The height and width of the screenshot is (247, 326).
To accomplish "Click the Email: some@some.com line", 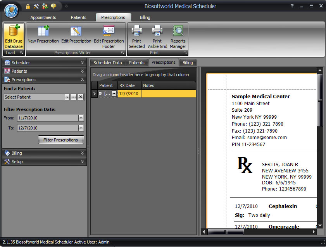I will (259, 138).
